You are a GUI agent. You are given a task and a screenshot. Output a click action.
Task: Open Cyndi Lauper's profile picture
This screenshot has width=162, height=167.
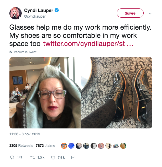(x=16, y=13)
